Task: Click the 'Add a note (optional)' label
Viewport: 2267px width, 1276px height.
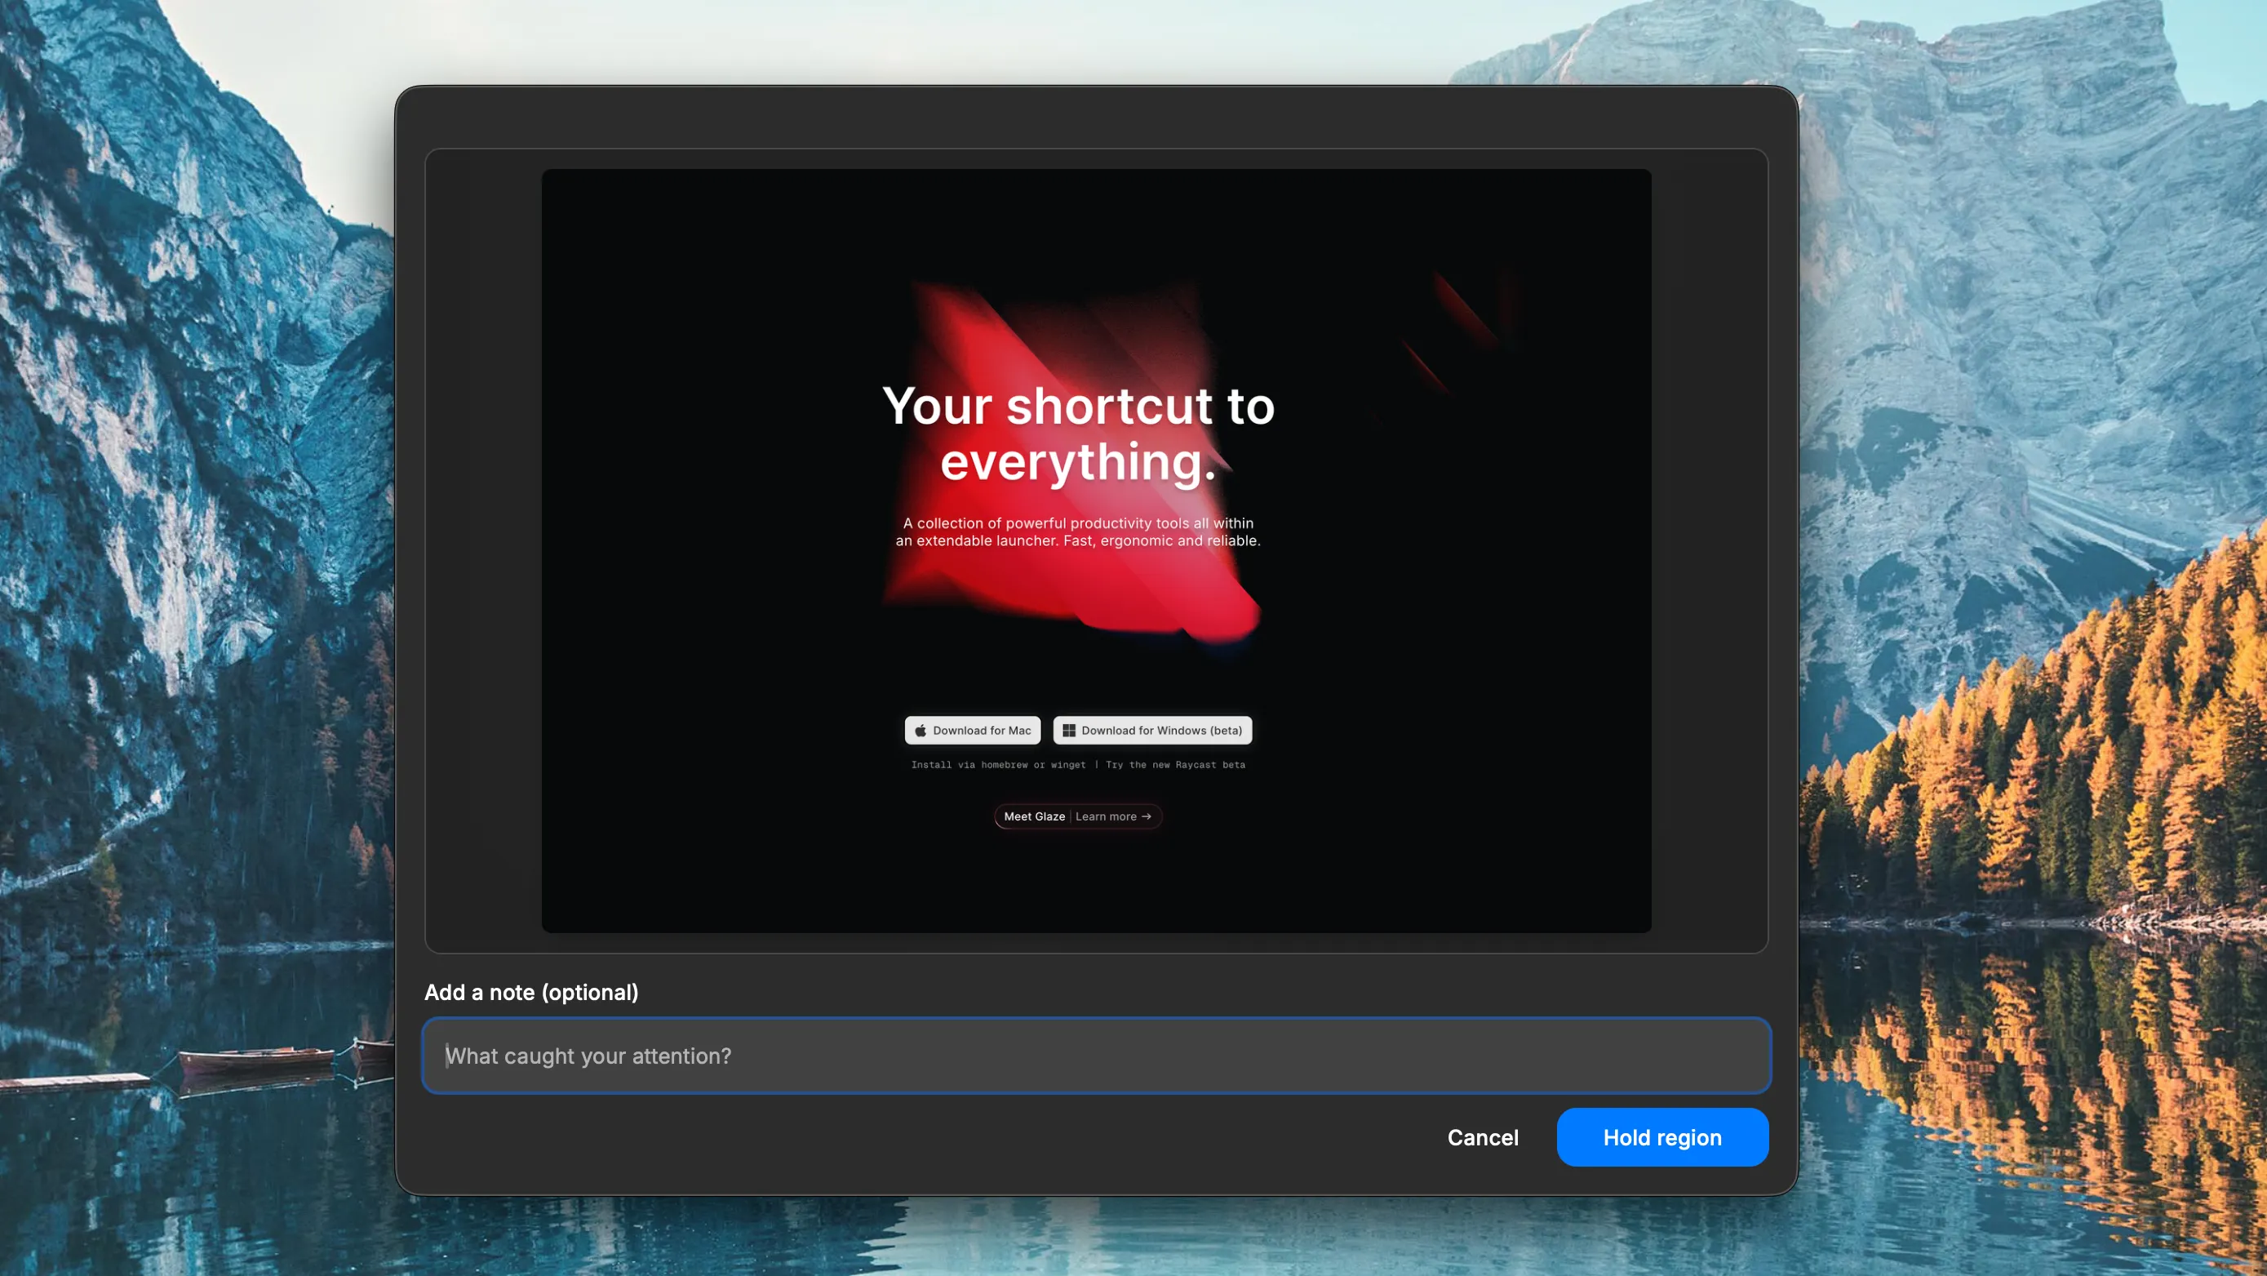Action: point(530,992)
